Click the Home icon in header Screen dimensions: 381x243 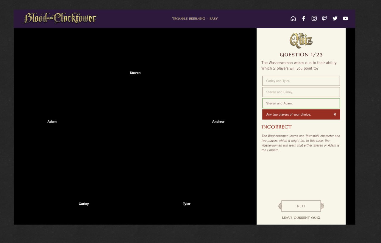click(293, 18)
